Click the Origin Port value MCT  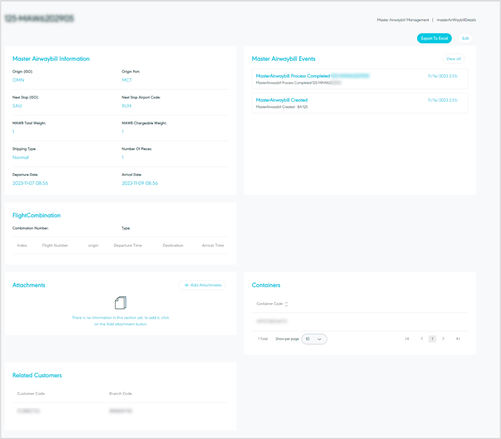pyautogui.click(x=126, y=80)
